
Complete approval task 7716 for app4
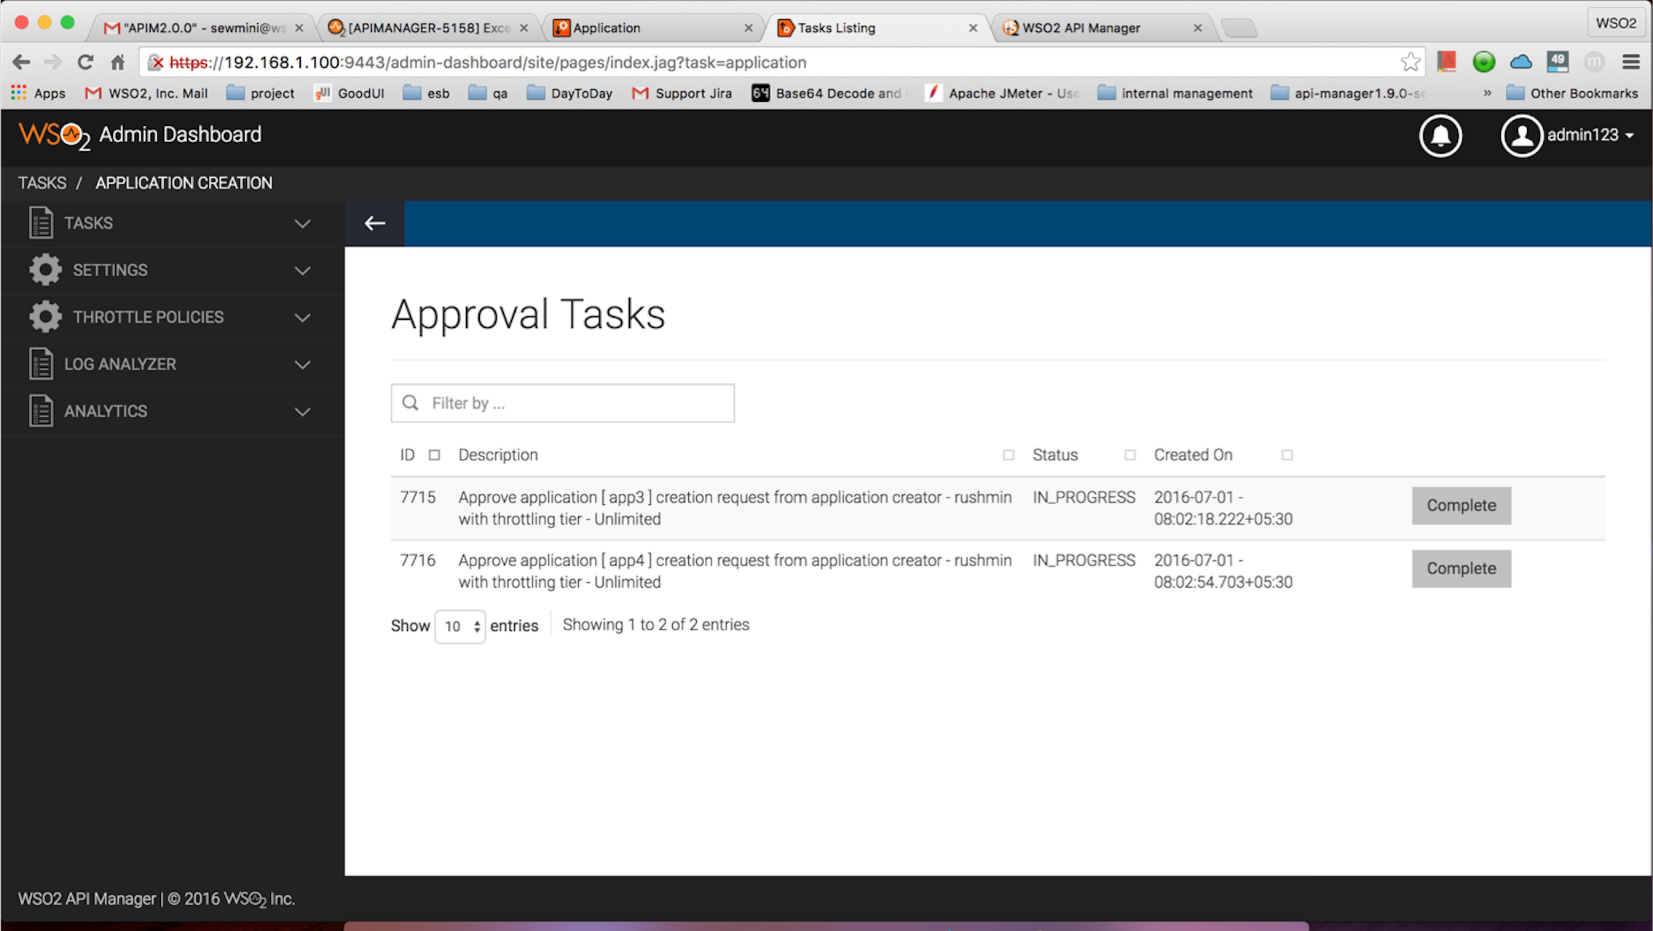pyautogui.click(x=1461, y=568)
